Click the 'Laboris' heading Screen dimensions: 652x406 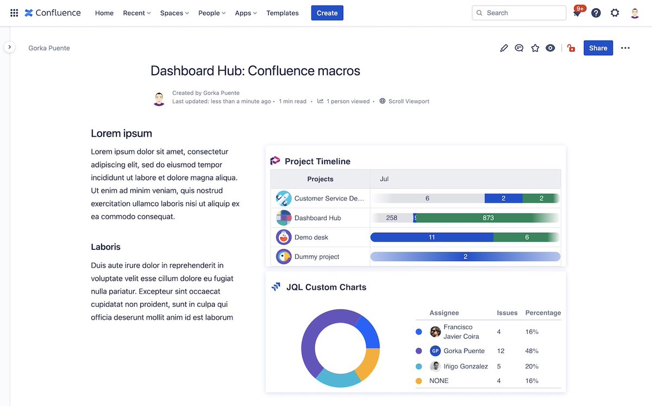[106, 247]
